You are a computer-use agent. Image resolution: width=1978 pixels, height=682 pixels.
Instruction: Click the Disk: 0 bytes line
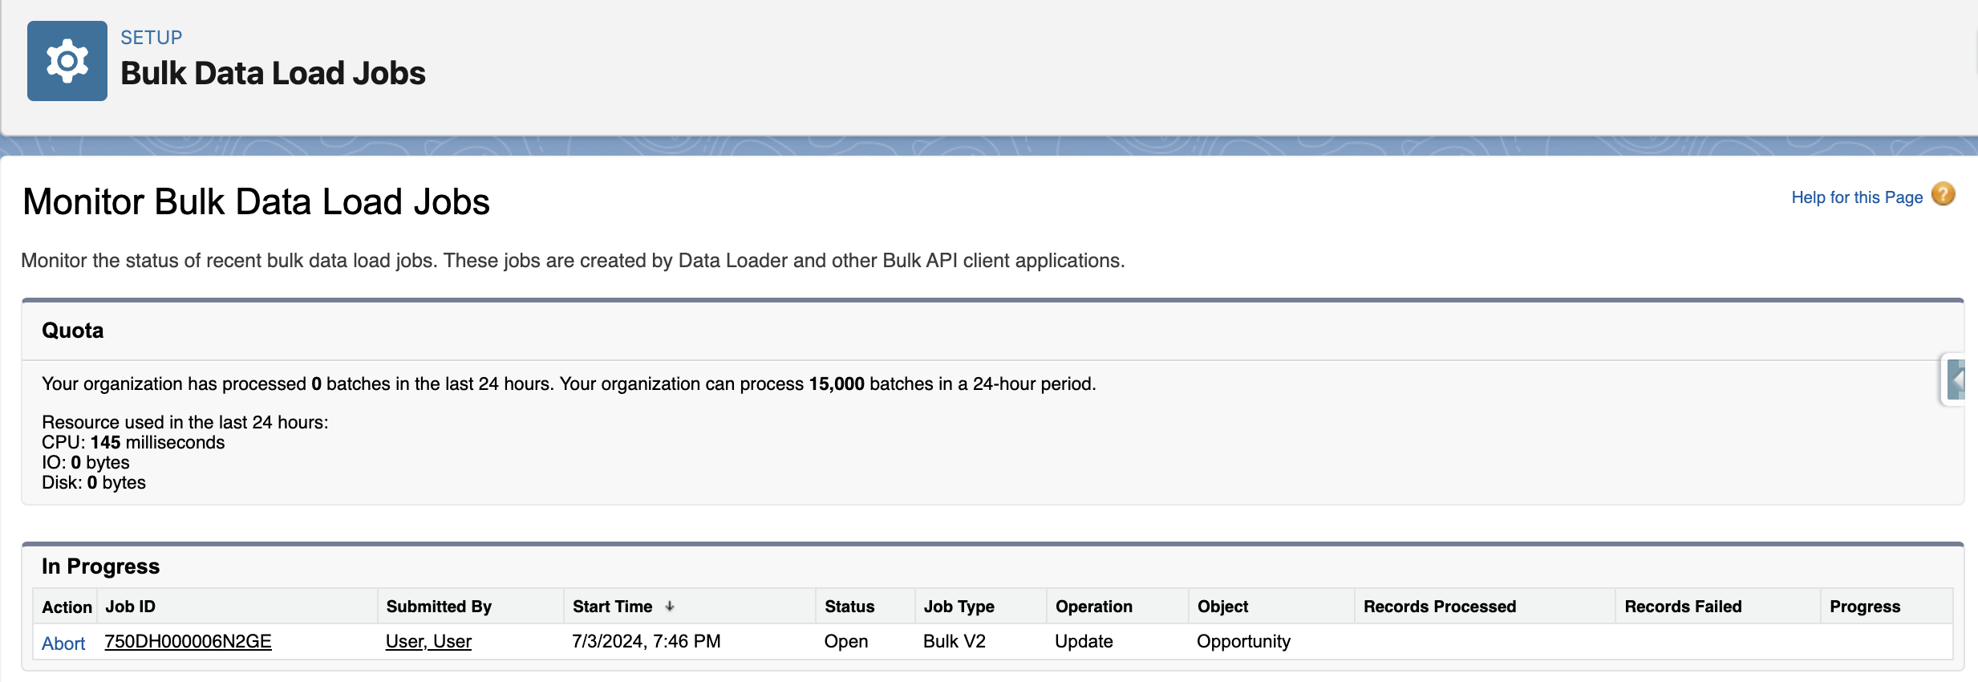(94, 482)
